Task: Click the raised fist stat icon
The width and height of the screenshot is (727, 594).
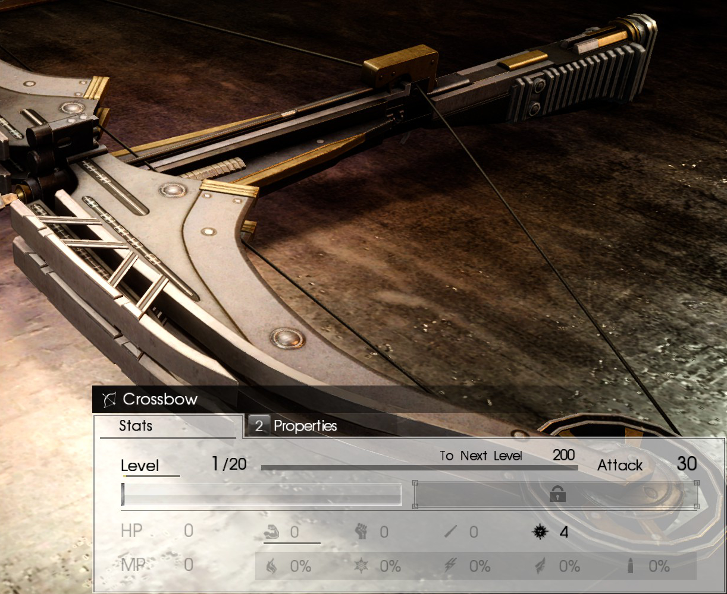Action: (362, 531)
